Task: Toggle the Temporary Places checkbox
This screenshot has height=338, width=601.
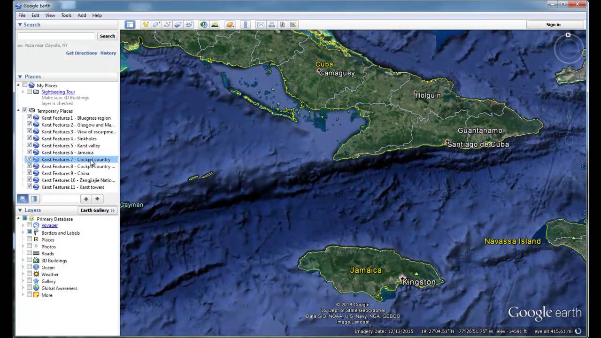Action: point(25,110)
